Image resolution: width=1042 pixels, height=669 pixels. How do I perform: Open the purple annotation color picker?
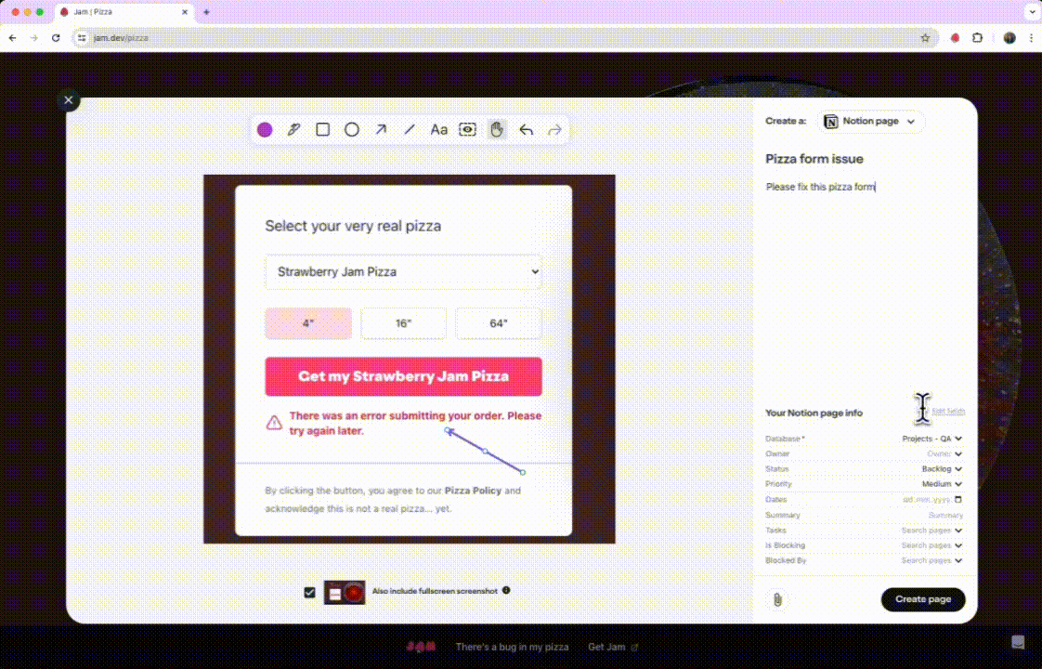pyautogui.click(x=265, y=130)
